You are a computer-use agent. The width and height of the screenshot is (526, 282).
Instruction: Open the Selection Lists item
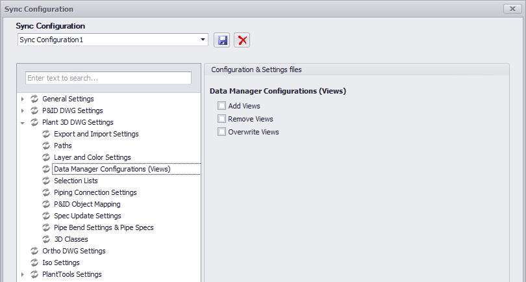76,181
